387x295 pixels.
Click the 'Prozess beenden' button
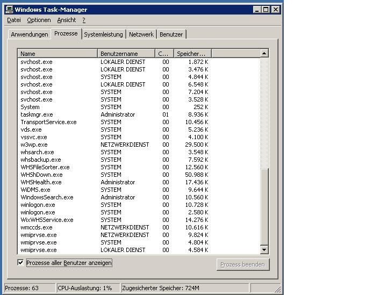click(x=243, y=264)
